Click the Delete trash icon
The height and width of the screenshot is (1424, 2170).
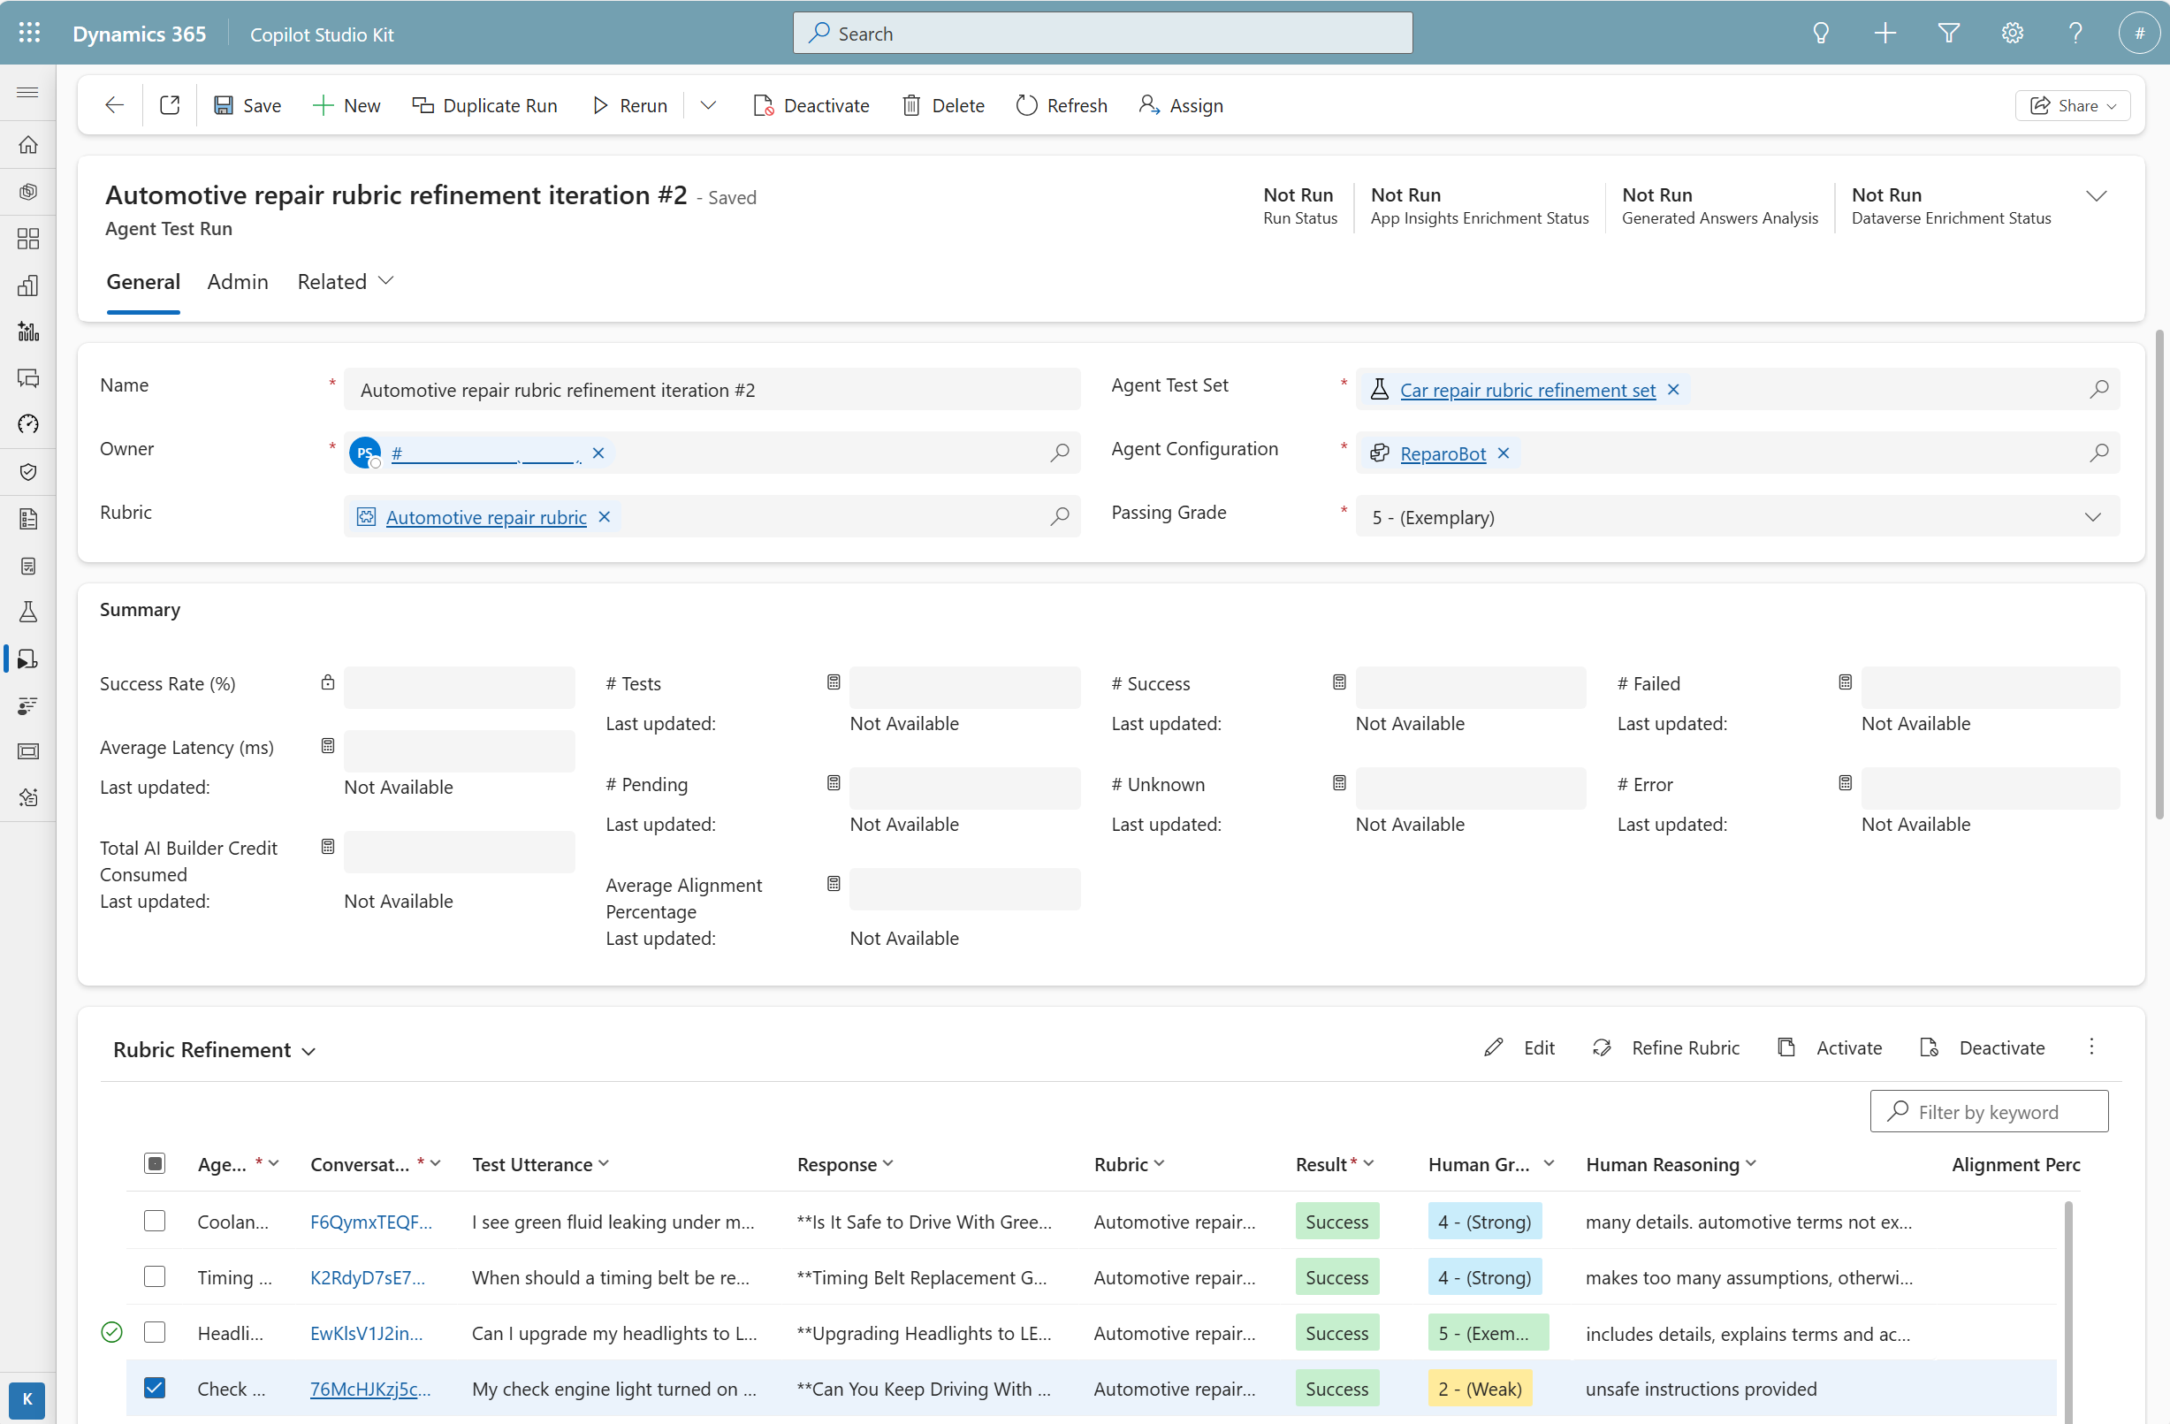[910, 106]
